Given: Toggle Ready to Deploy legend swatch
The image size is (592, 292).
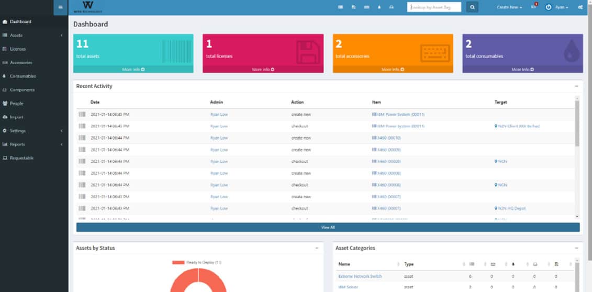Looking at the screenshot, I should coord(178,262).
